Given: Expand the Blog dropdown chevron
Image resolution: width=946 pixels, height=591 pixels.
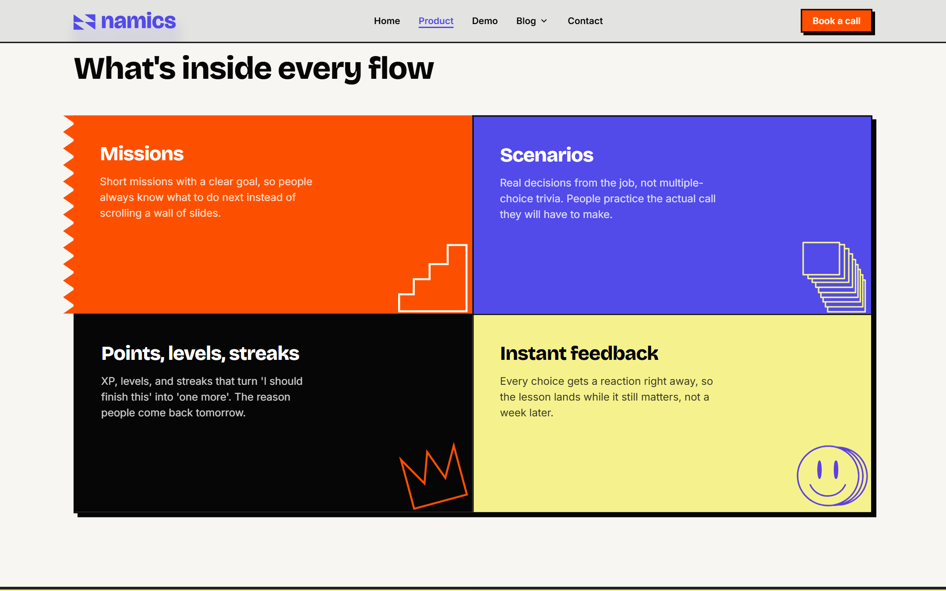Looking at the screenshot, I should coord(544,21).
